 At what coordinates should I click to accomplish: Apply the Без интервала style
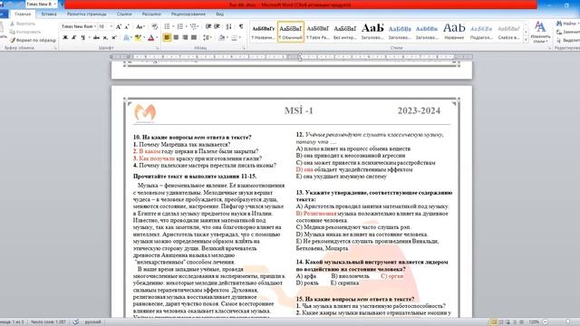click(x=344, y=32)
